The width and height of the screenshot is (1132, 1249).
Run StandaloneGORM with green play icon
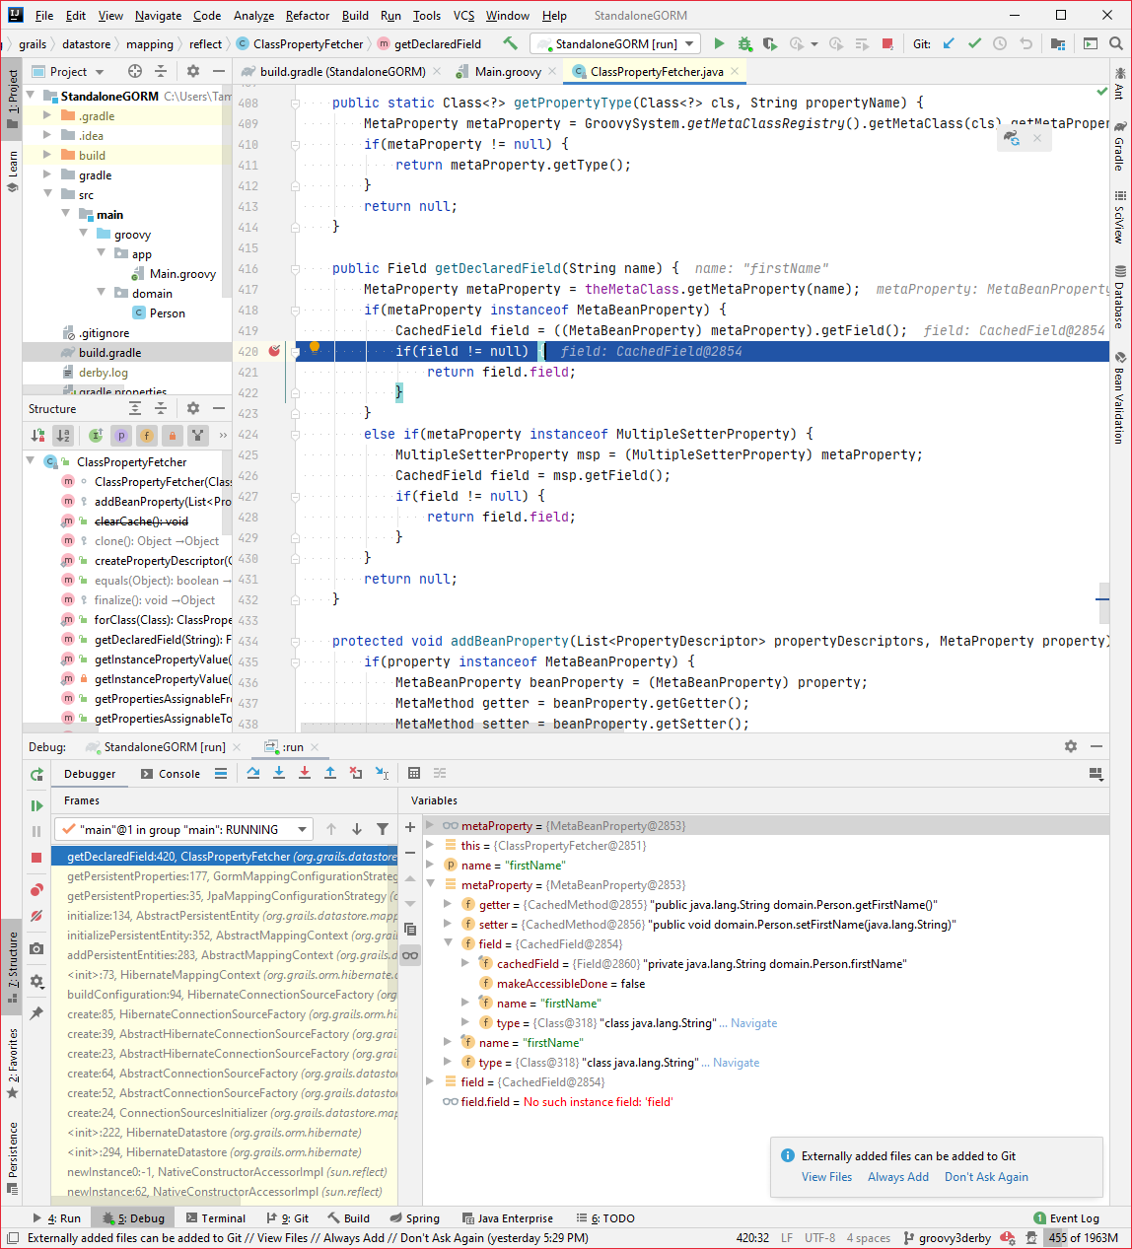click(719, 43)
